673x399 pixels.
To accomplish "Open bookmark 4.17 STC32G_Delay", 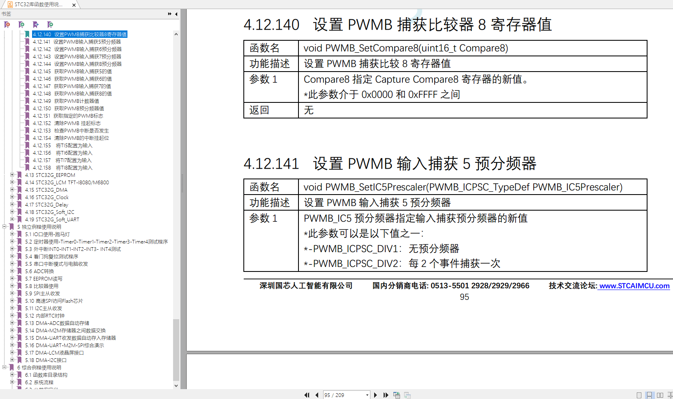I will 46,204.
